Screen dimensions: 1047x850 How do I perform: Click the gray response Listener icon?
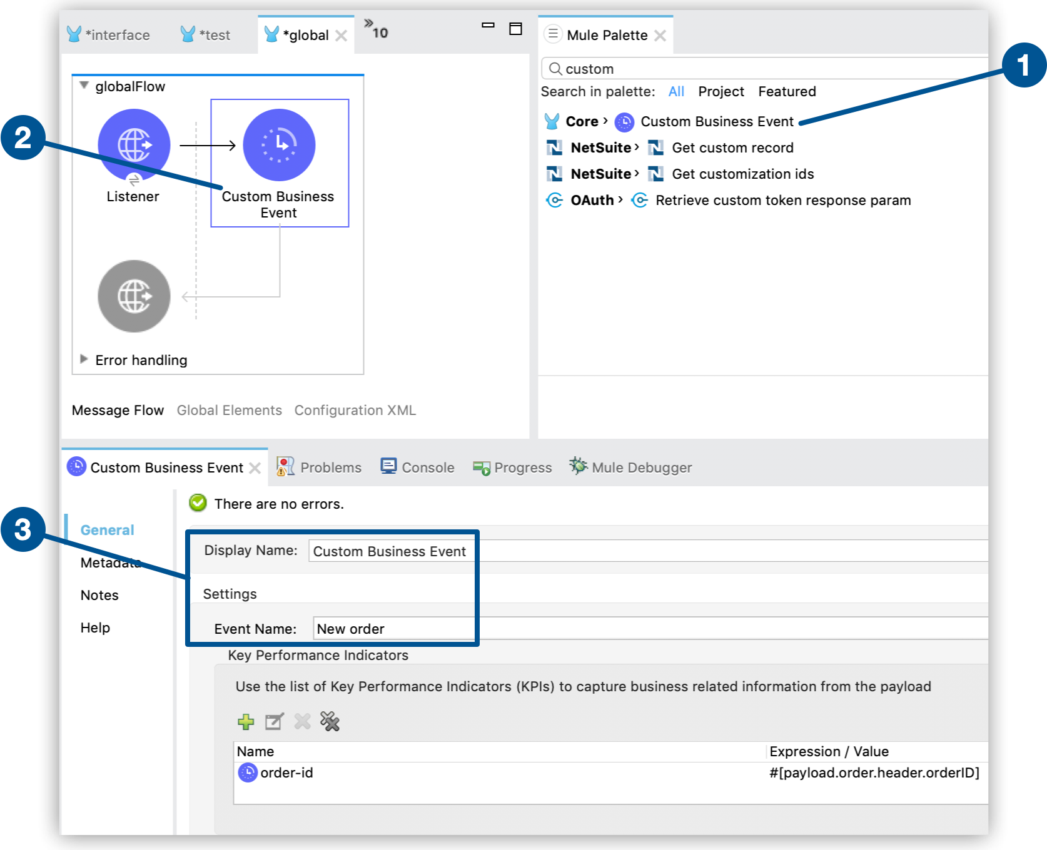coord(134,296)
